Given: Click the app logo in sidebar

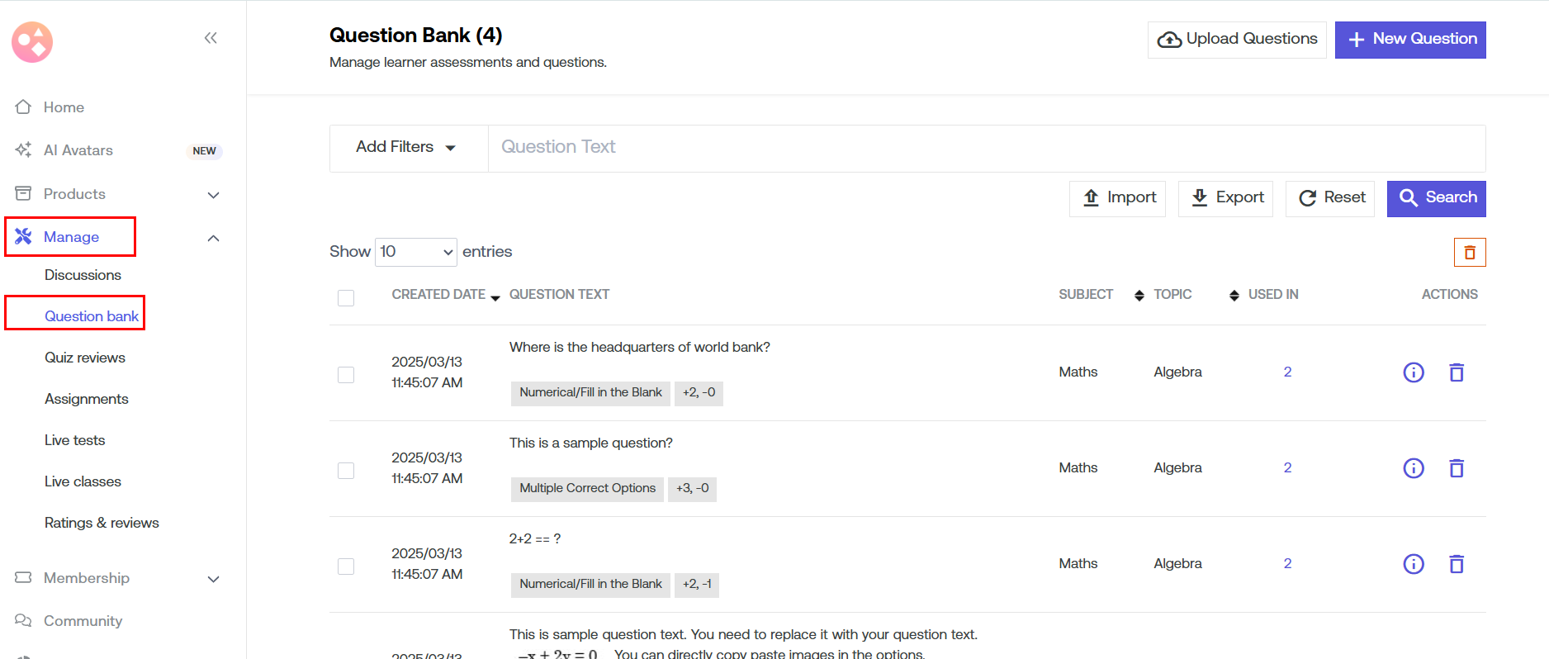Looking at the screenshot, I should (32, 42).
